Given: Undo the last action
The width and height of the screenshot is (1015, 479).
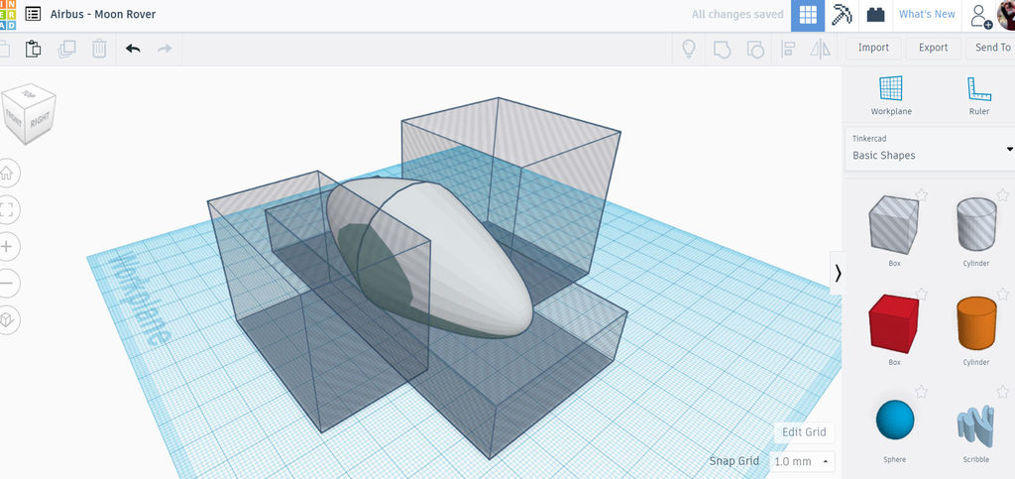Looking at the screenshot, I should [133, 49].
